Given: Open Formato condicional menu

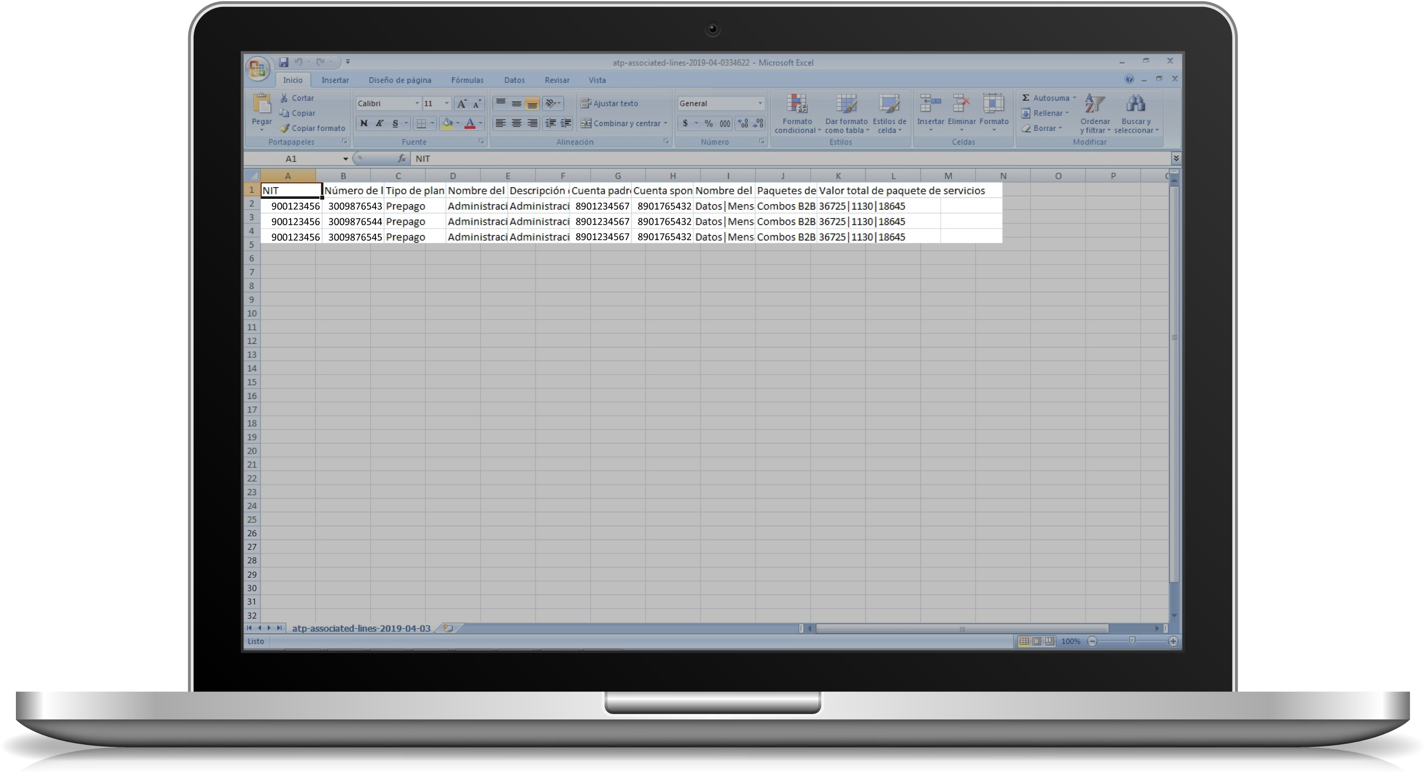Looking at the screenshot, I should click(797, 113).
